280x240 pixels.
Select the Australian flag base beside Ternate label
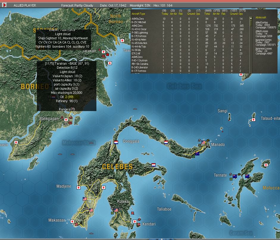(235, 176)
